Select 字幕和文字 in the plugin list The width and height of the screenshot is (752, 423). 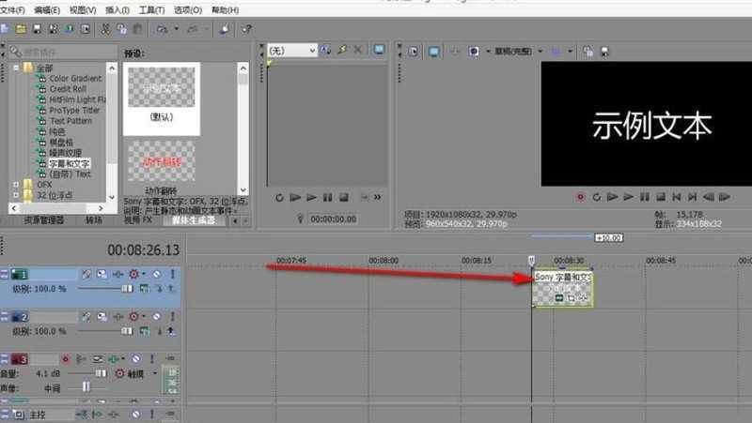click(x=70, y=162)
